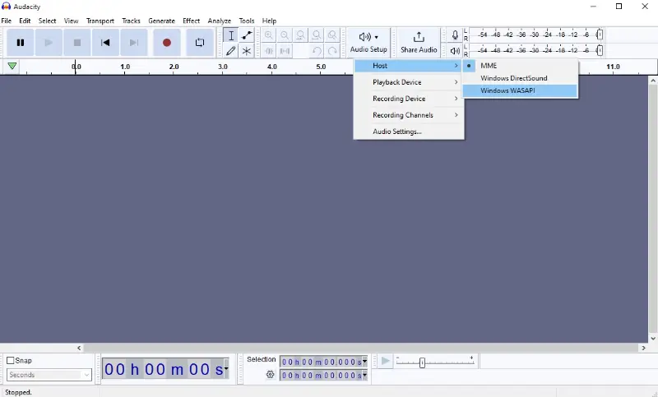Open the Audio Setup dropdown
Screen dimensions: 658x397
(368, 43)
